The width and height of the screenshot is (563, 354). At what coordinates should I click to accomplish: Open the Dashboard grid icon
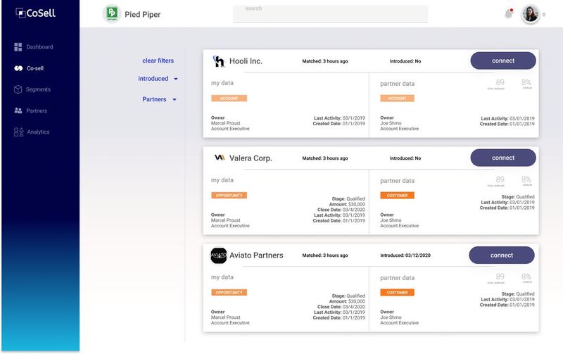point(18,47)
